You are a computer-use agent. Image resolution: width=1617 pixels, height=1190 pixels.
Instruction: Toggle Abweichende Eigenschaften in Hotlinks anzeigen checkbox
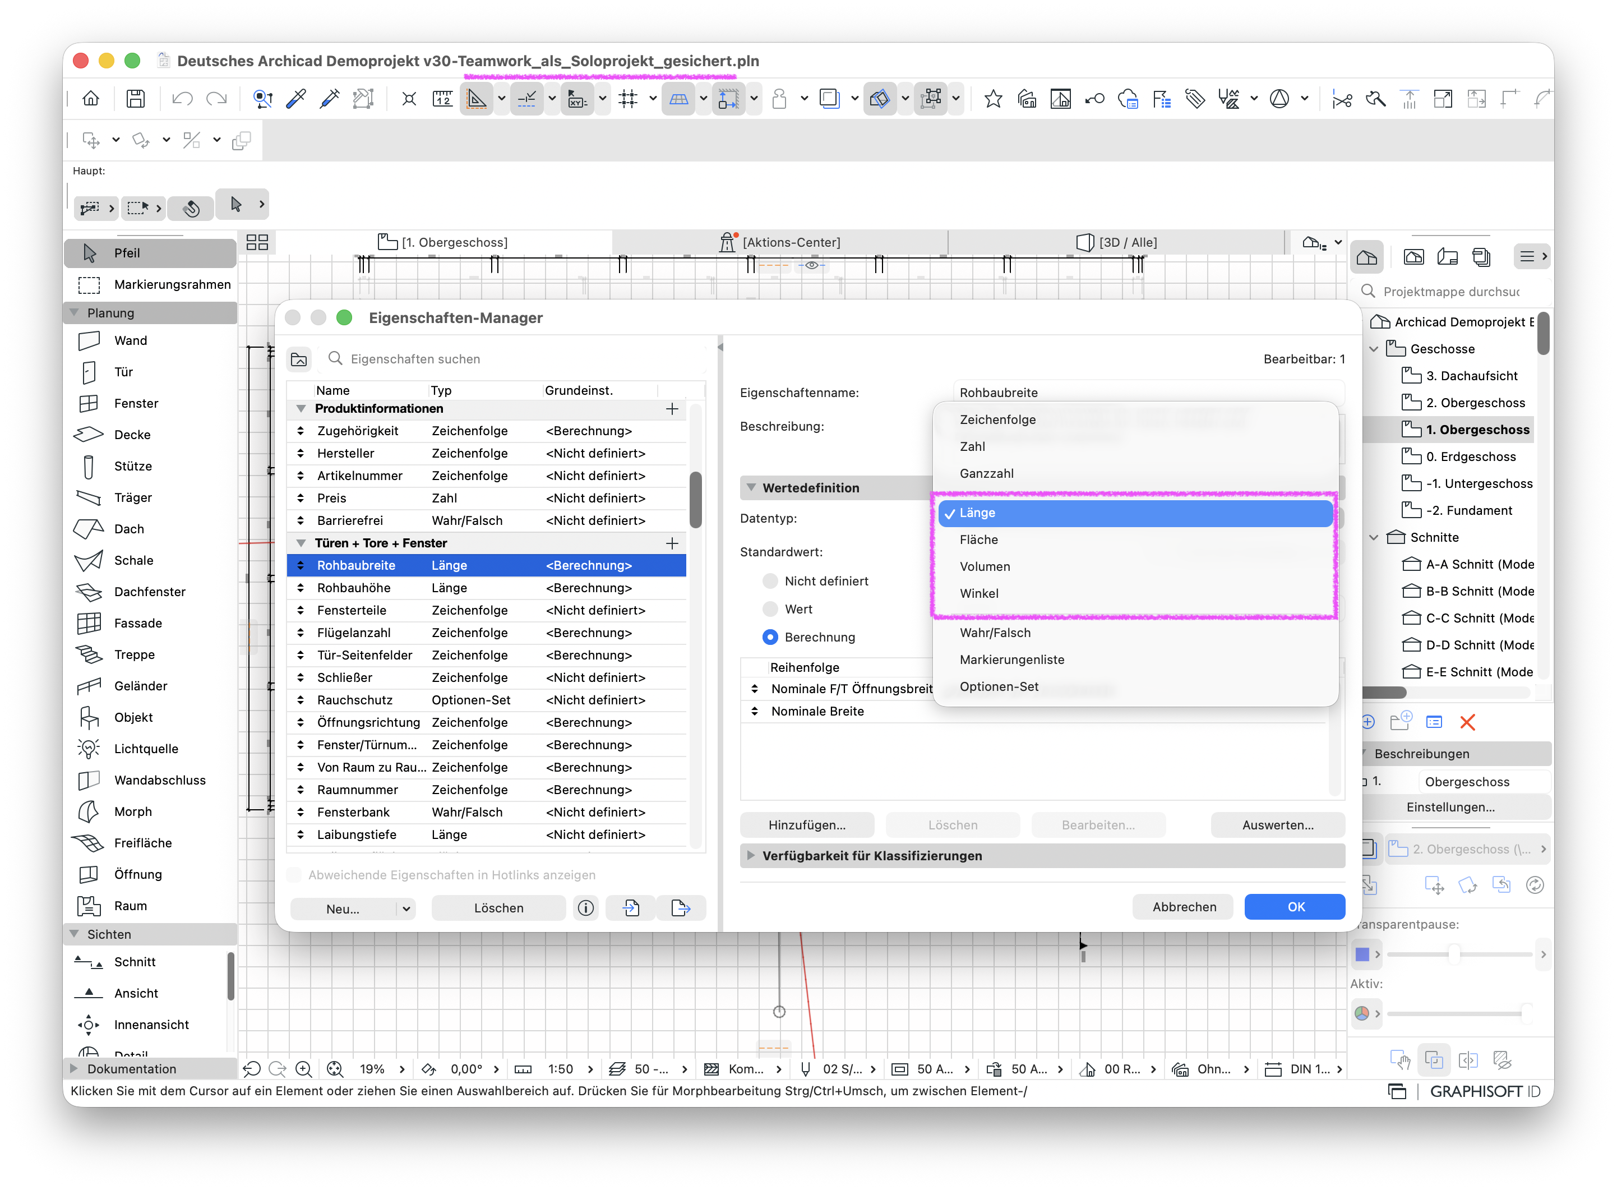294,875
